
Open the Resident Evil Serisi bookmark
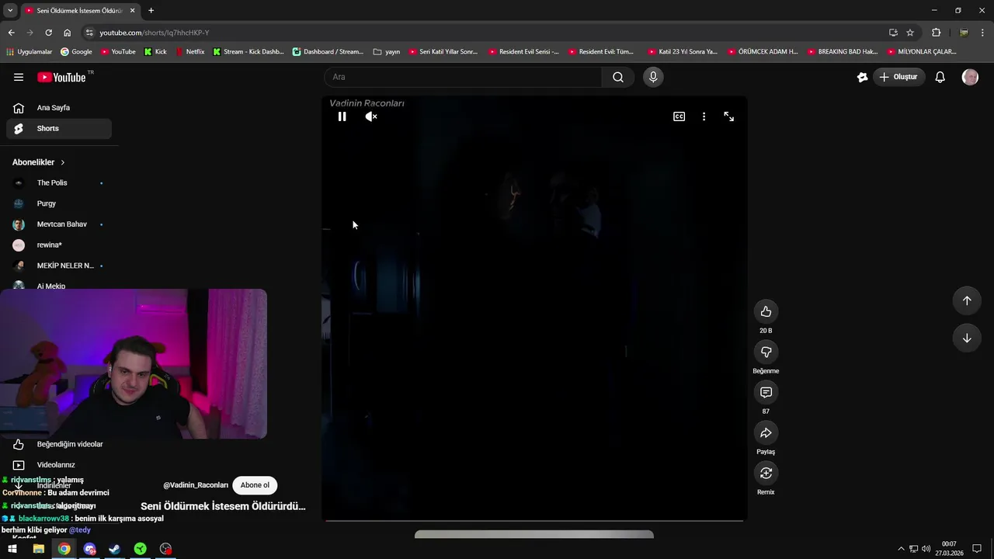523,52
